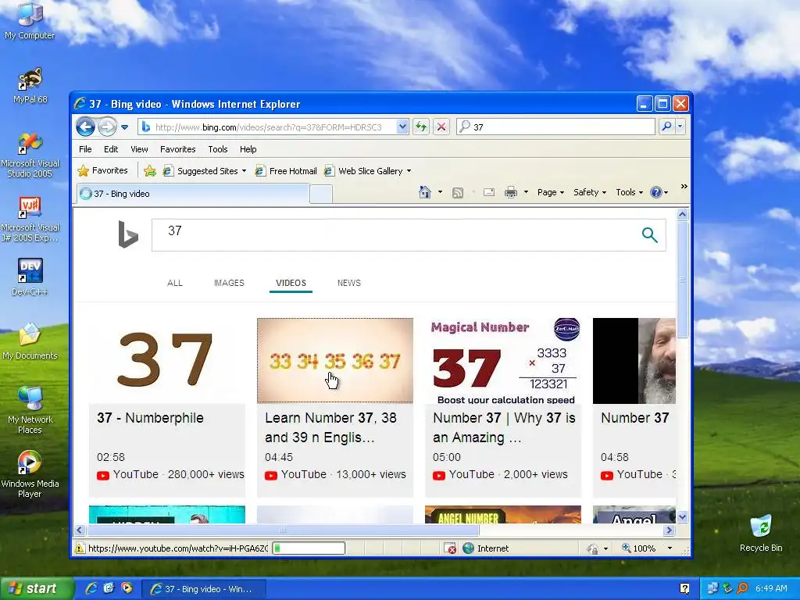Click the MyPal 68 desktop icon
The height and width of the screenshot is (600, 800).
pos(30,86)
